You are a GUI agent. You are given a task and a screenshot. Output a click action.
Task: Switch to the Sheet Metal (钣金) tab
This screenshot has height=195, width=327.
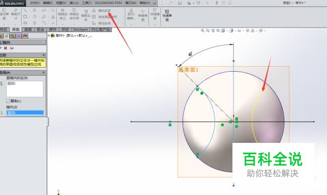pos(40,30)
